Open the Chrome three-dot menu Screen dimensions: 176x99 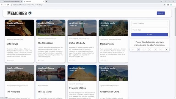click(x=174, y=5)
